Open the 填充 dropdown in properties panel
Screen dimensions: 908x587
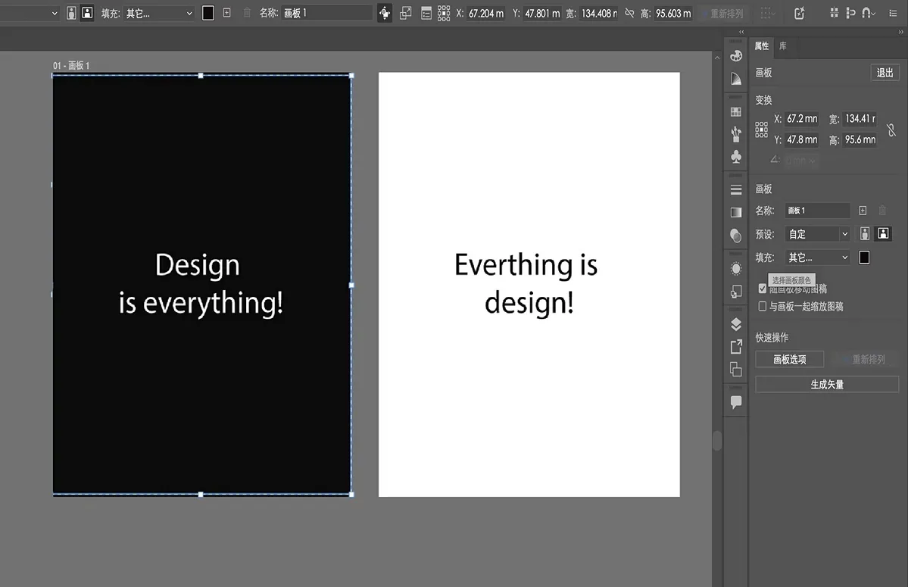[x=817, y=258]
